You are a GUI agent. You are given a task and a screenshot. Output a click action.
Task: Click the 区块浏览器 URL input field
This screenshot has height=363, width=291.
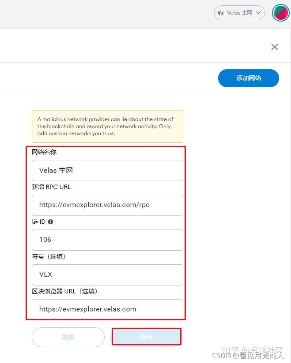pyautogui.click(x=107, y=309)
